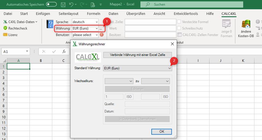This screenshot has width=262, height=140.
Task: Switch to the Einfügen ribbon tab
Action: 43,14
